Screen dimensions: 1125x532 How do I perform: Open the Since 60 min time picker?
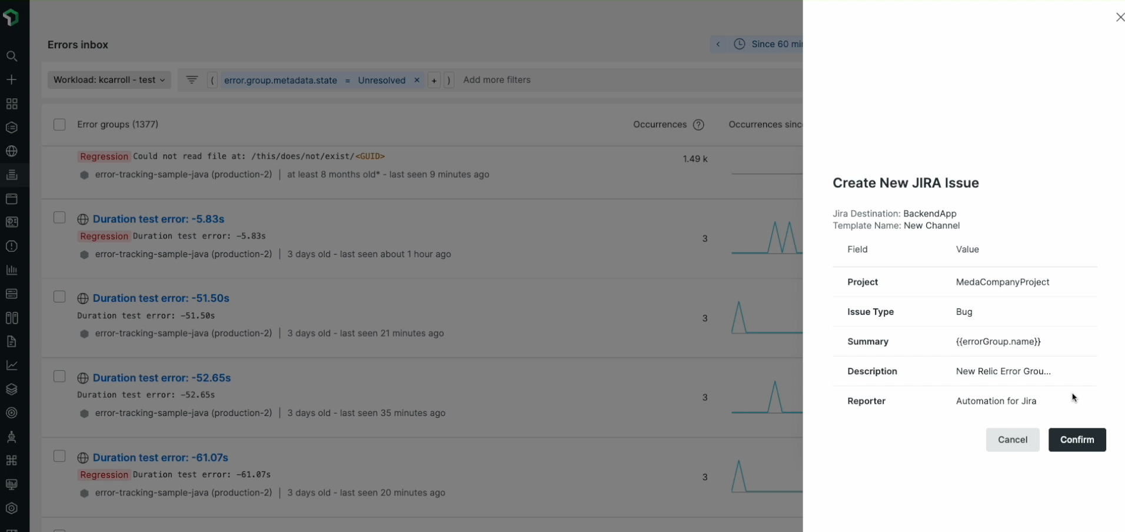pos(768,44)
